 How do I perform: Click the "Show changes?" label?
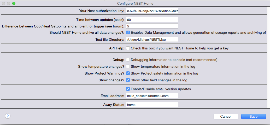(x=111, y=80)
